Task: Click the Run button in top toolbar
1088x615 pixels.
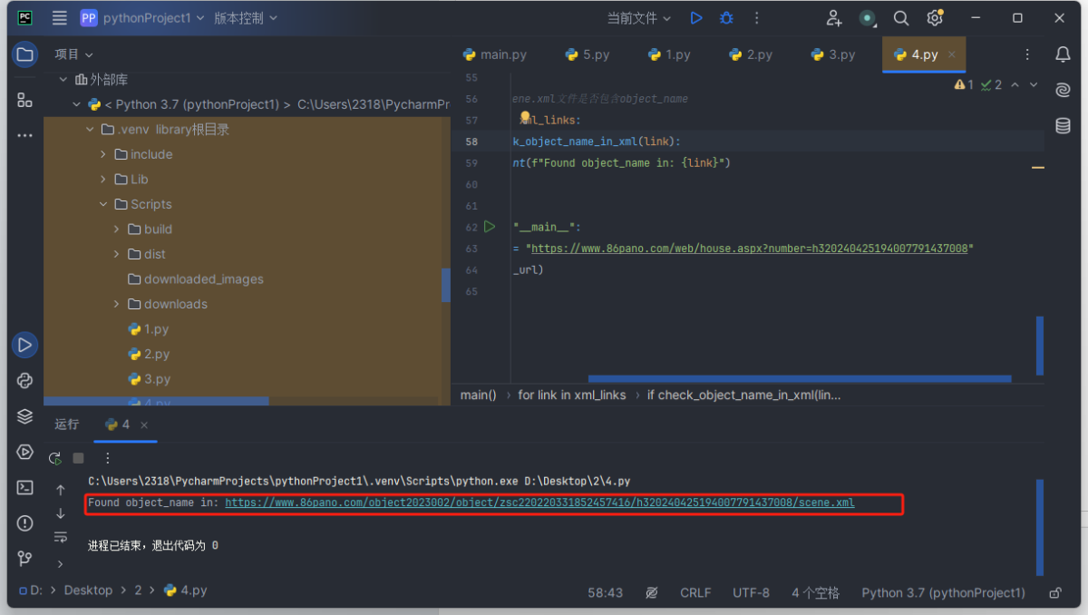Action: click(x=695, y=18)
